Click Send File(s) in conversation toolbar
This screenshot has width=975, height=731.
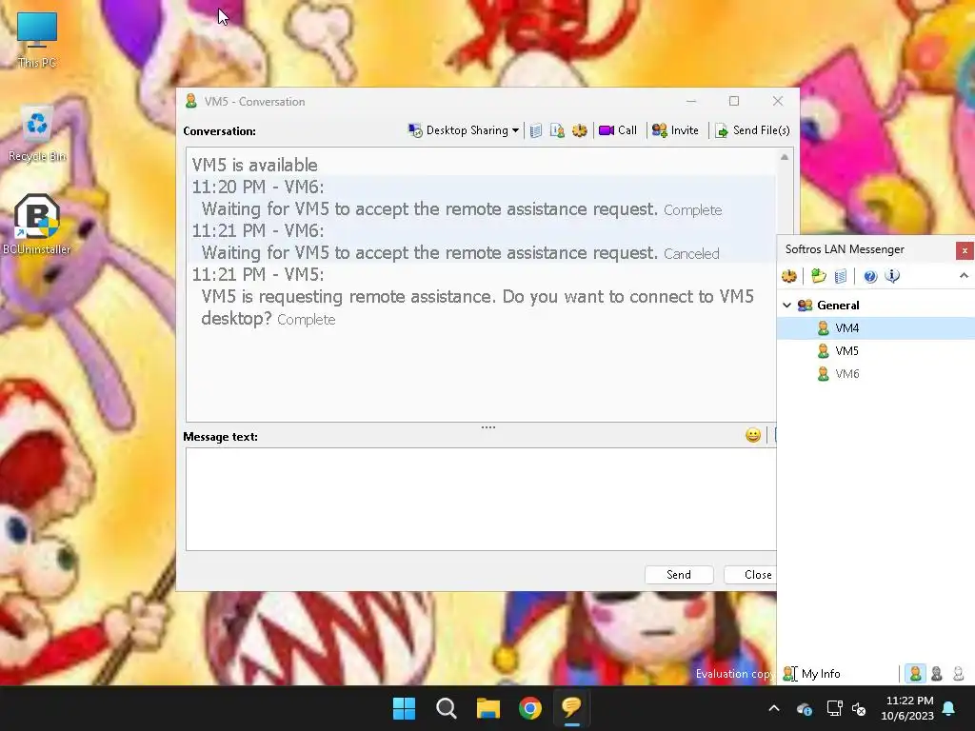pos(752,130)
